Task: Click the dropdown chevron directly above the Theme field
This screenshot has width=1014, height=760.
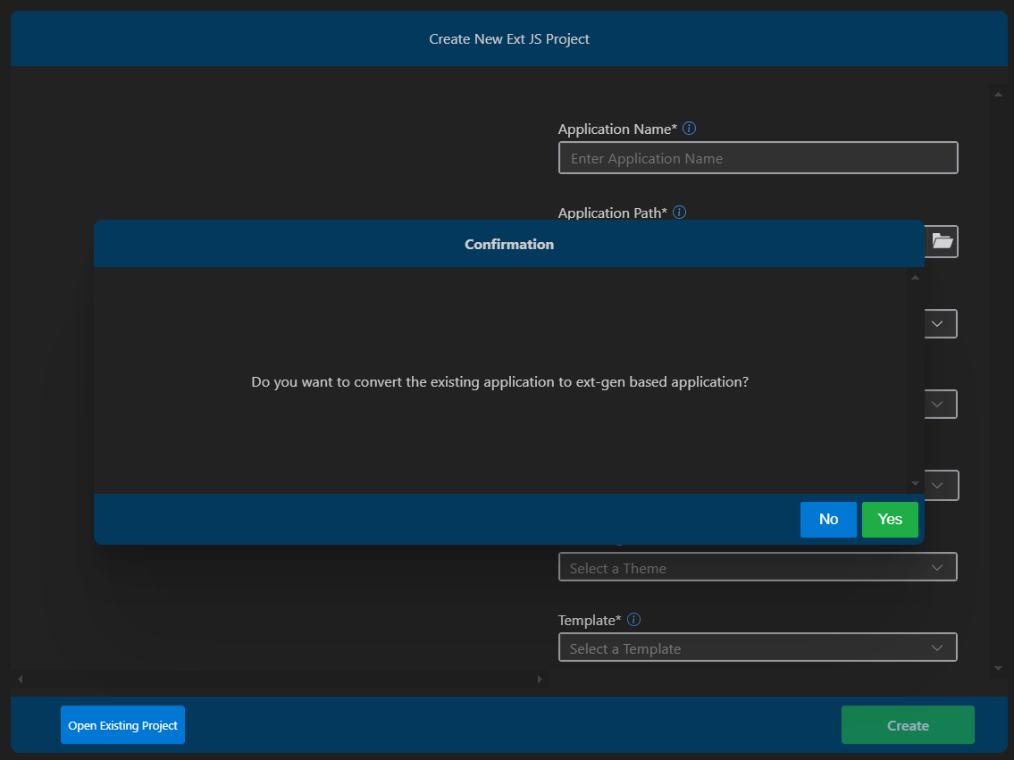Action: (937, 485)
